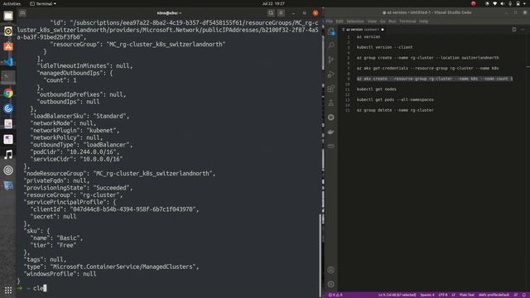Open the editor More Actions ellipsis
530x298 pixels.
tap(523, 30)
